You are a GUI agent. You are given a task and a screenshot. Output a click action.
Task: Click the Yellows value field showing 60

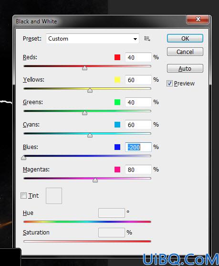point(138,80)
